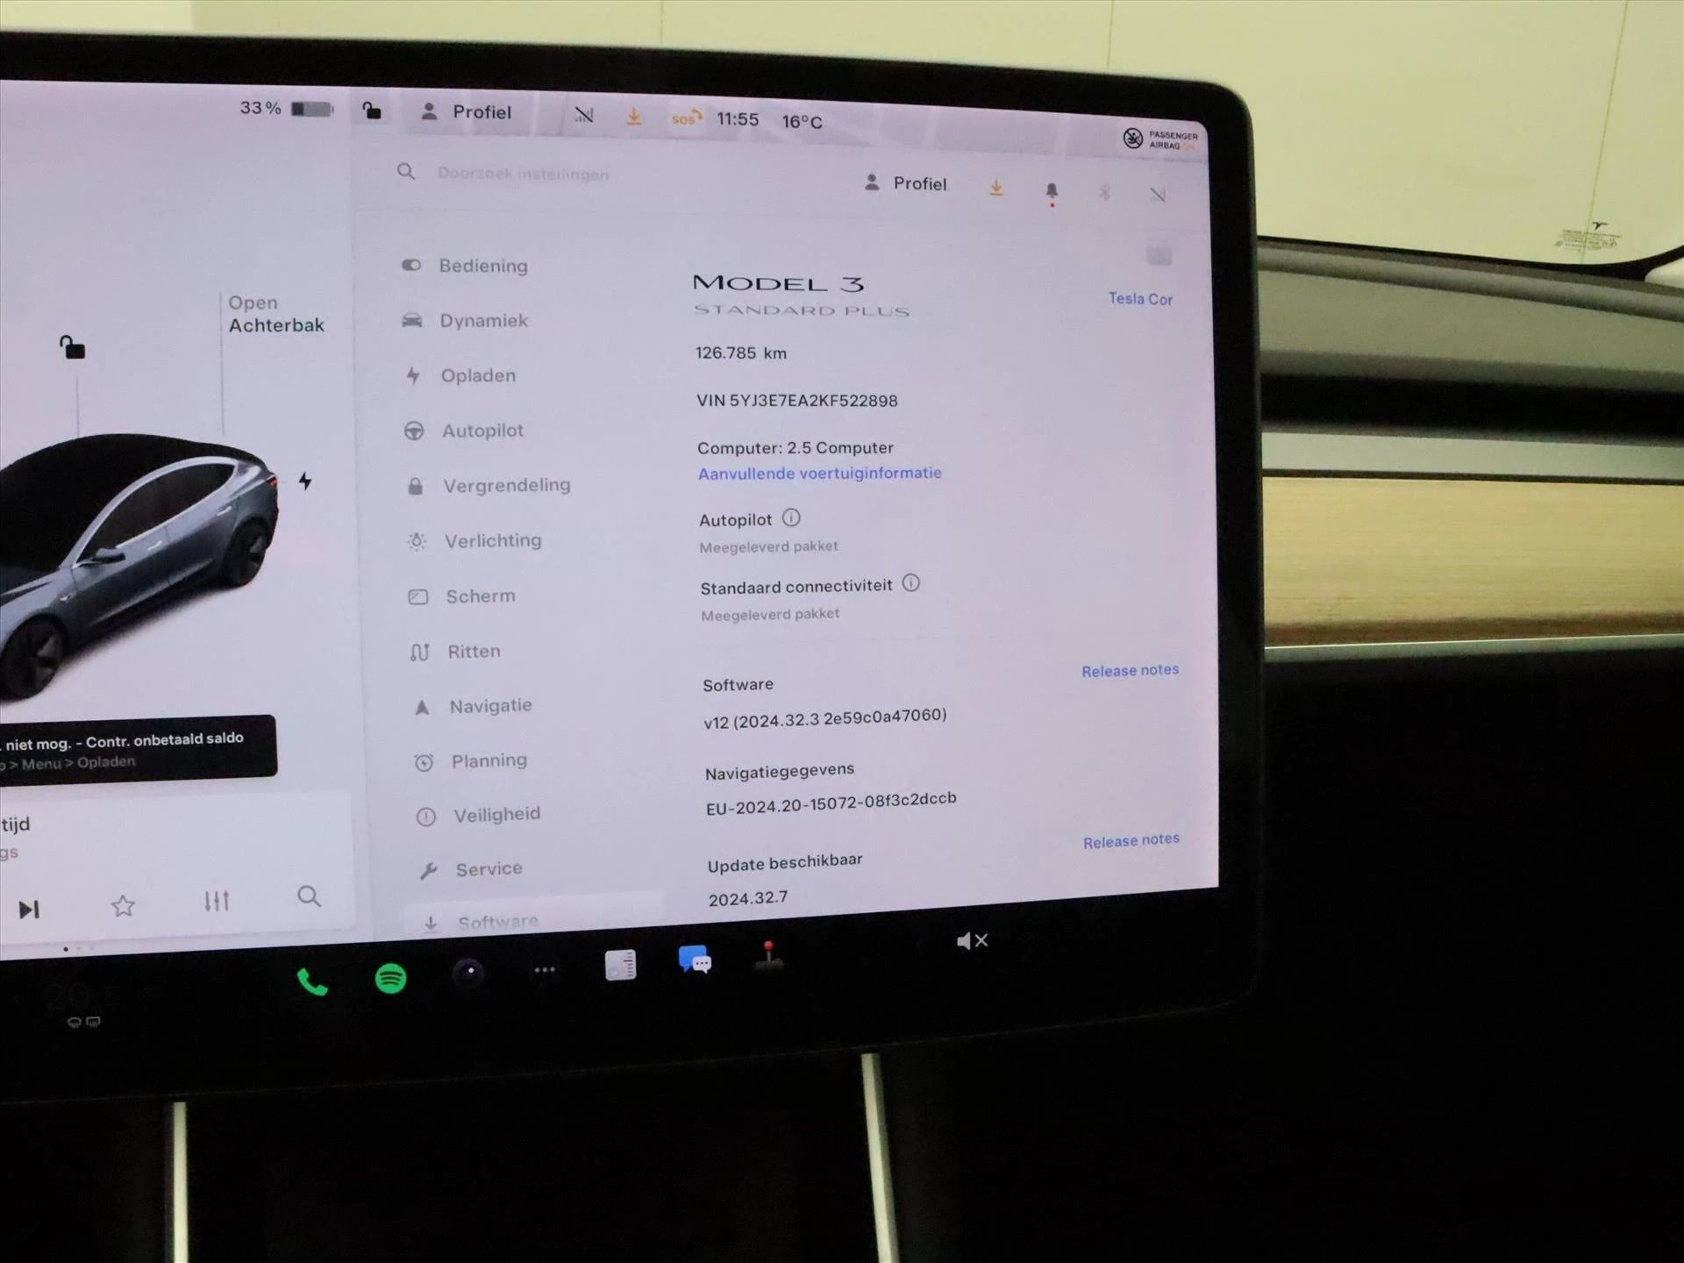The width and height of the screenshot is (1684, 1263).
Task: Expand the Aanvullende voertuiginformatie section
Action: pyautogui.click(x=818, y=474)
